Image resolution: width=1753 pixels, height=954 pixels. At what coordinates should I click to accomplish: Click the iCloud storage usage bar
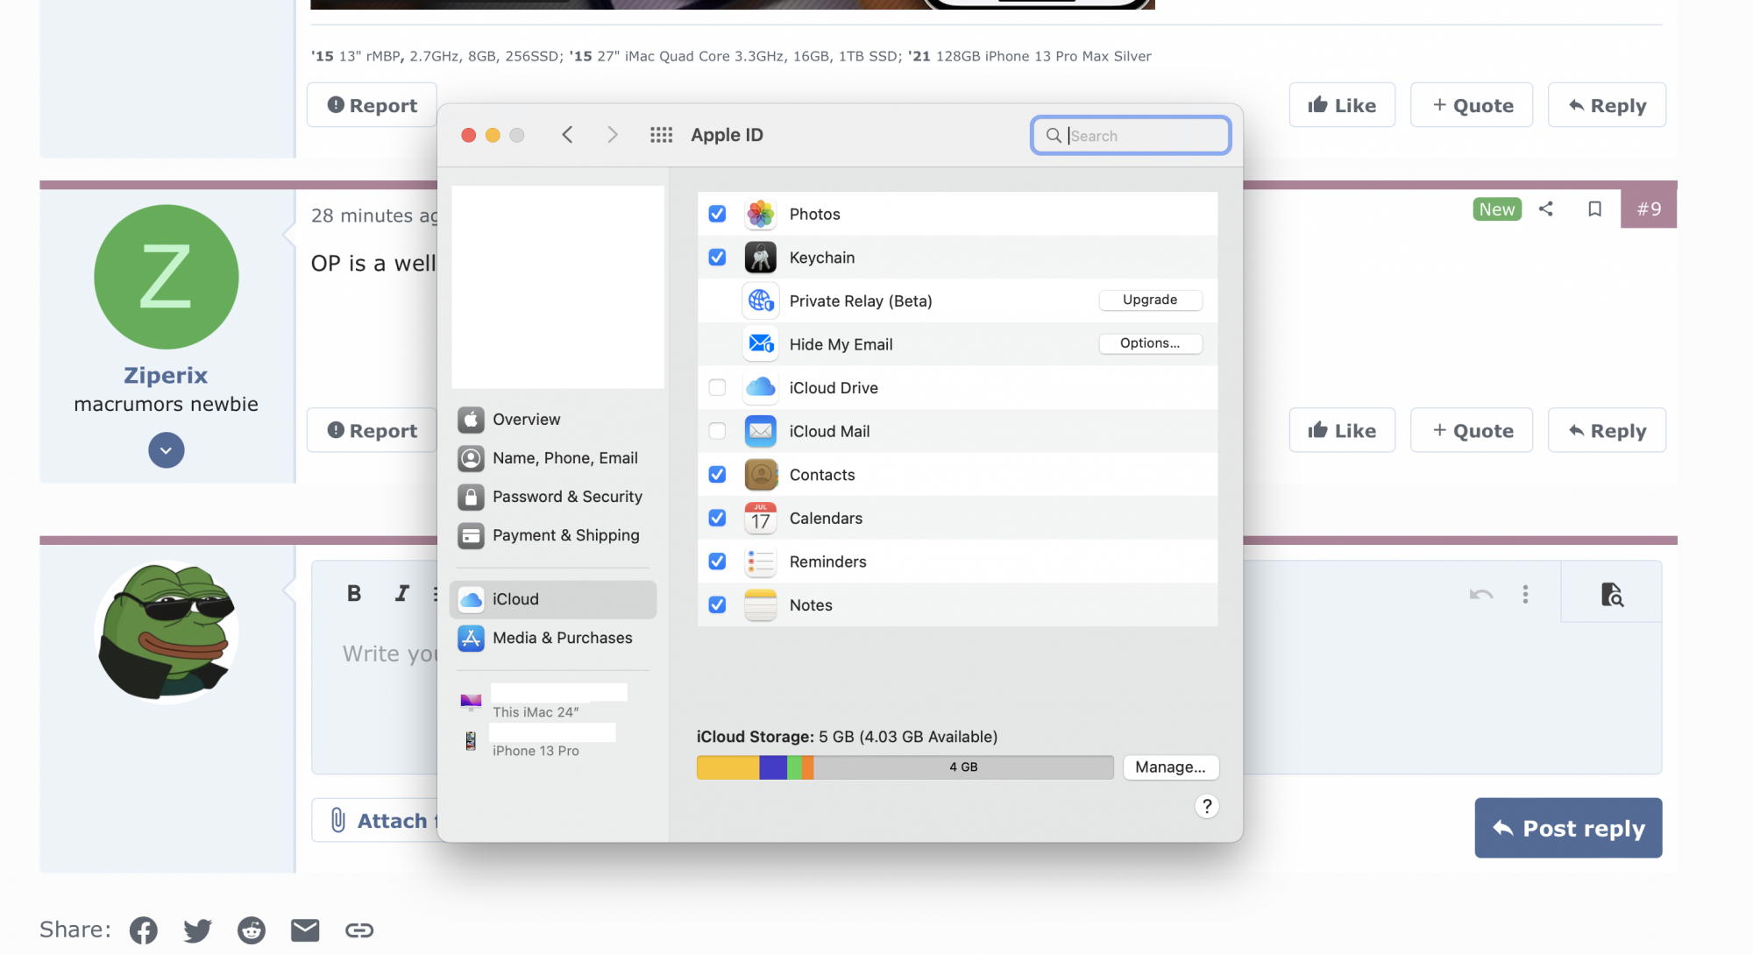pyautogui.click(x=905, y=767)
